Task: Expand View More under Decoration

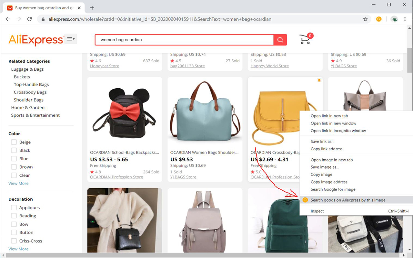Action: pyautogui.click(x=18, y=249)
